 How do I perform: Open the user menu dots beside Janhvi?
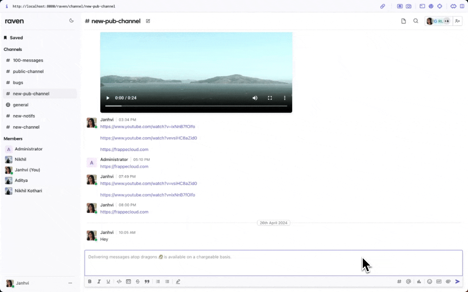point(70,283)
